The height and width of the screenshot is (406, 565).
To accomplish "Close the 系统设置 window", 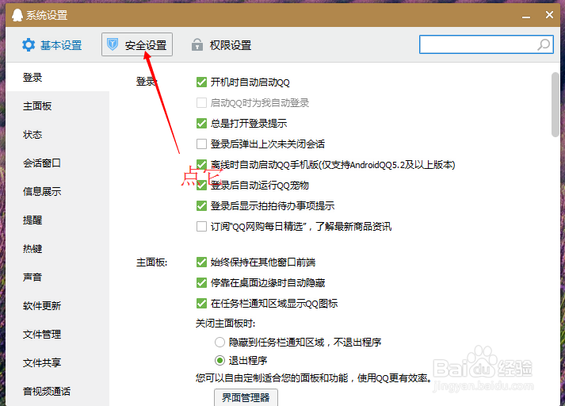I will 549,15.
